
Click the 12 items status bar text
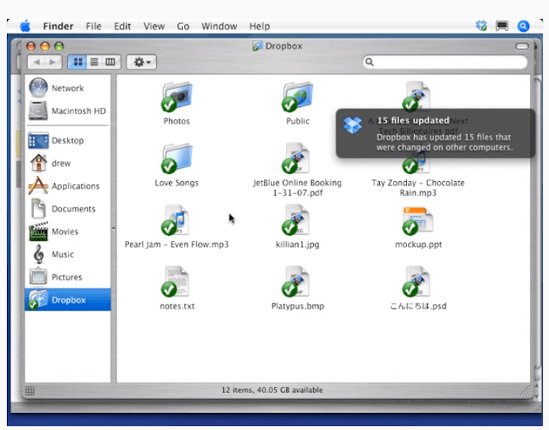(272, 390)
